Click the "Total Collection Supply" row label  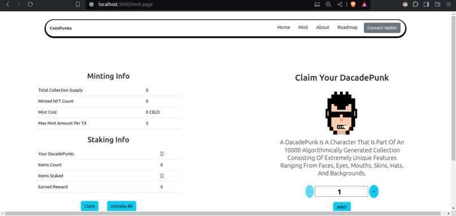[x=61, y=90]
